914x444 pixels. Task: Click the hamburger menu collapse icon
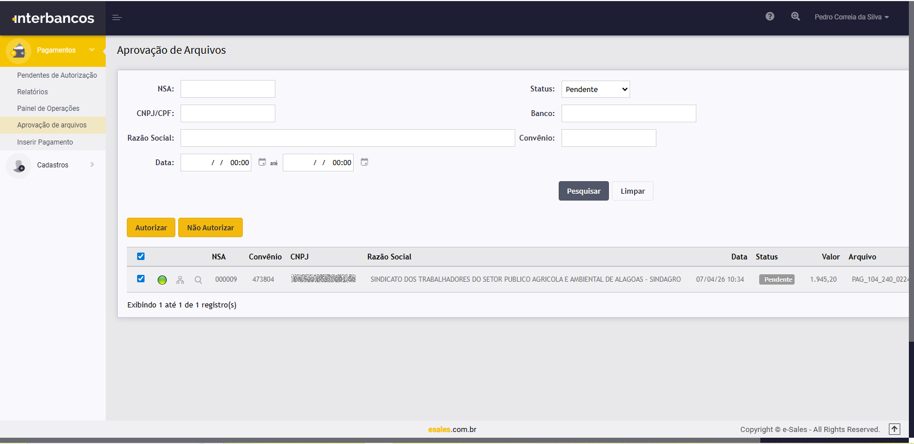[117, 18]
